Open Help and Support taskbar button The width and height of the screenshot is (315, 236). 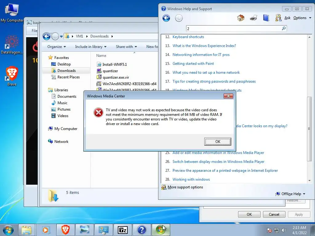coord(142,230)
